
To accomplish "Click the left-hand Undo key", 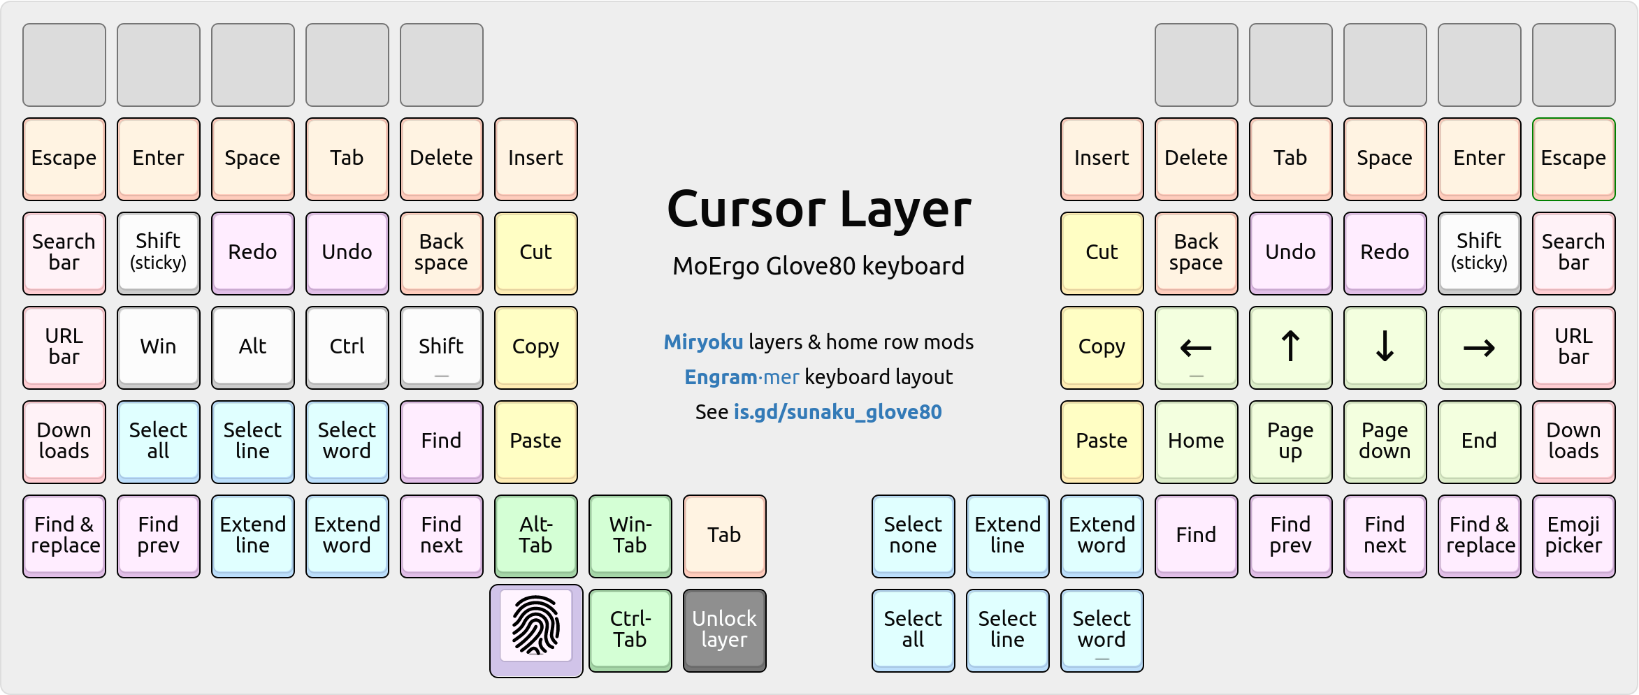I will coord(347,254).
